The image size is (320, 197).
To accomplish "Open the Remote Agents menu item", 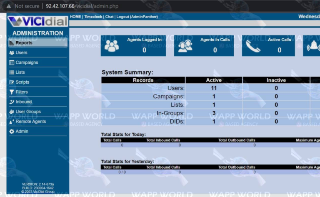I will coord(30,122).
